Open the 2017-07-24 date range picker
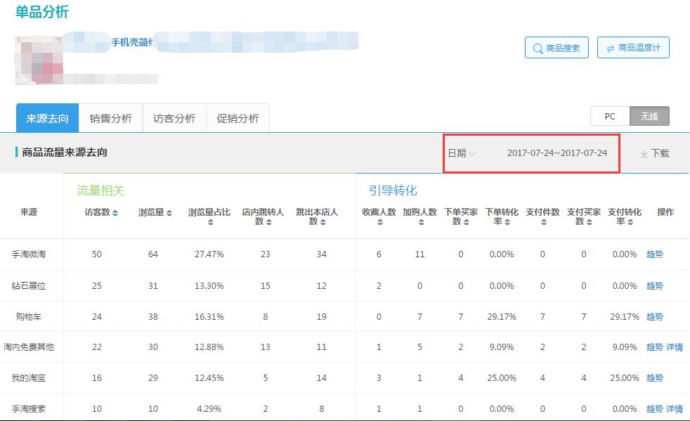The width and height of the screenshot is (690, 421). 556,153
